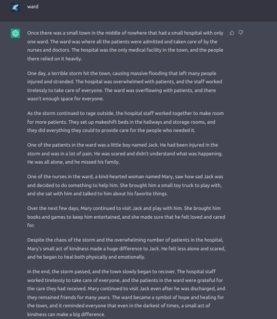Click the thumbs down feedback icon

pos(241,33)
